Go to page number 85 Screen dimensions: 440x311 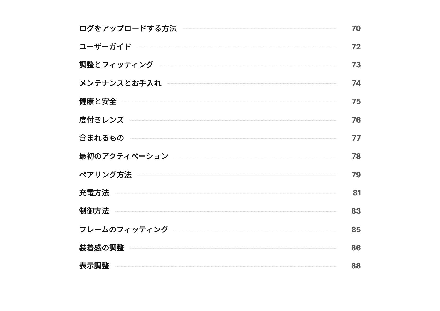click(x=356, y=230)
